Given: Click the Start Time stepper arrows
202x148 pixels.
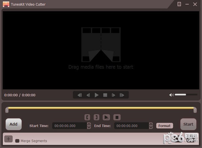Looking at the screenshot, I should click(89, 126).
